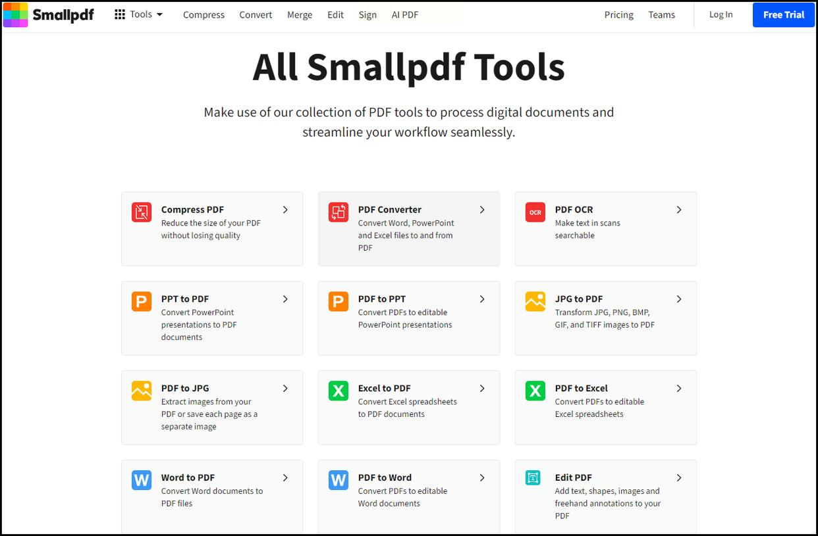Click the chevron on the Compress PDF card
Screen dimensions: 818x536
pos(285,210)
